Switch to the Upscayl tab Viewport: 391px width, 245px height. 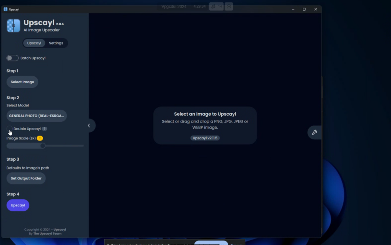tap(34, 43)
